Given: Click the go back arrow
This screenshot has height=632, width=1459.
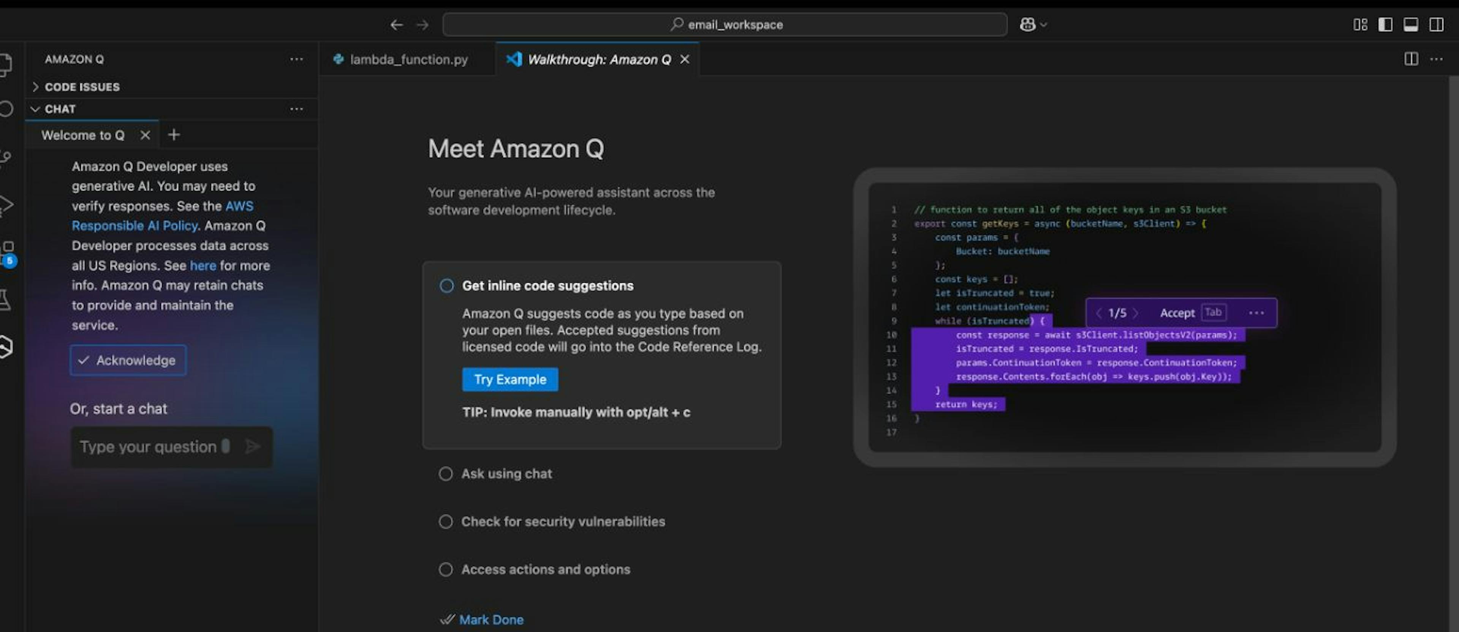Looking at the screenshot, I should pyautogui.click(x=396, y=25).
